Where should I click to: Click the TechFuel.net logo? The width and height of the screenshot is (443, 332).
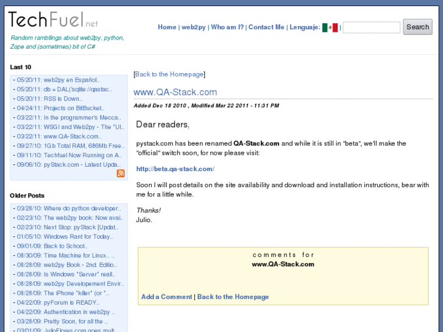click(x=53, y=19)
